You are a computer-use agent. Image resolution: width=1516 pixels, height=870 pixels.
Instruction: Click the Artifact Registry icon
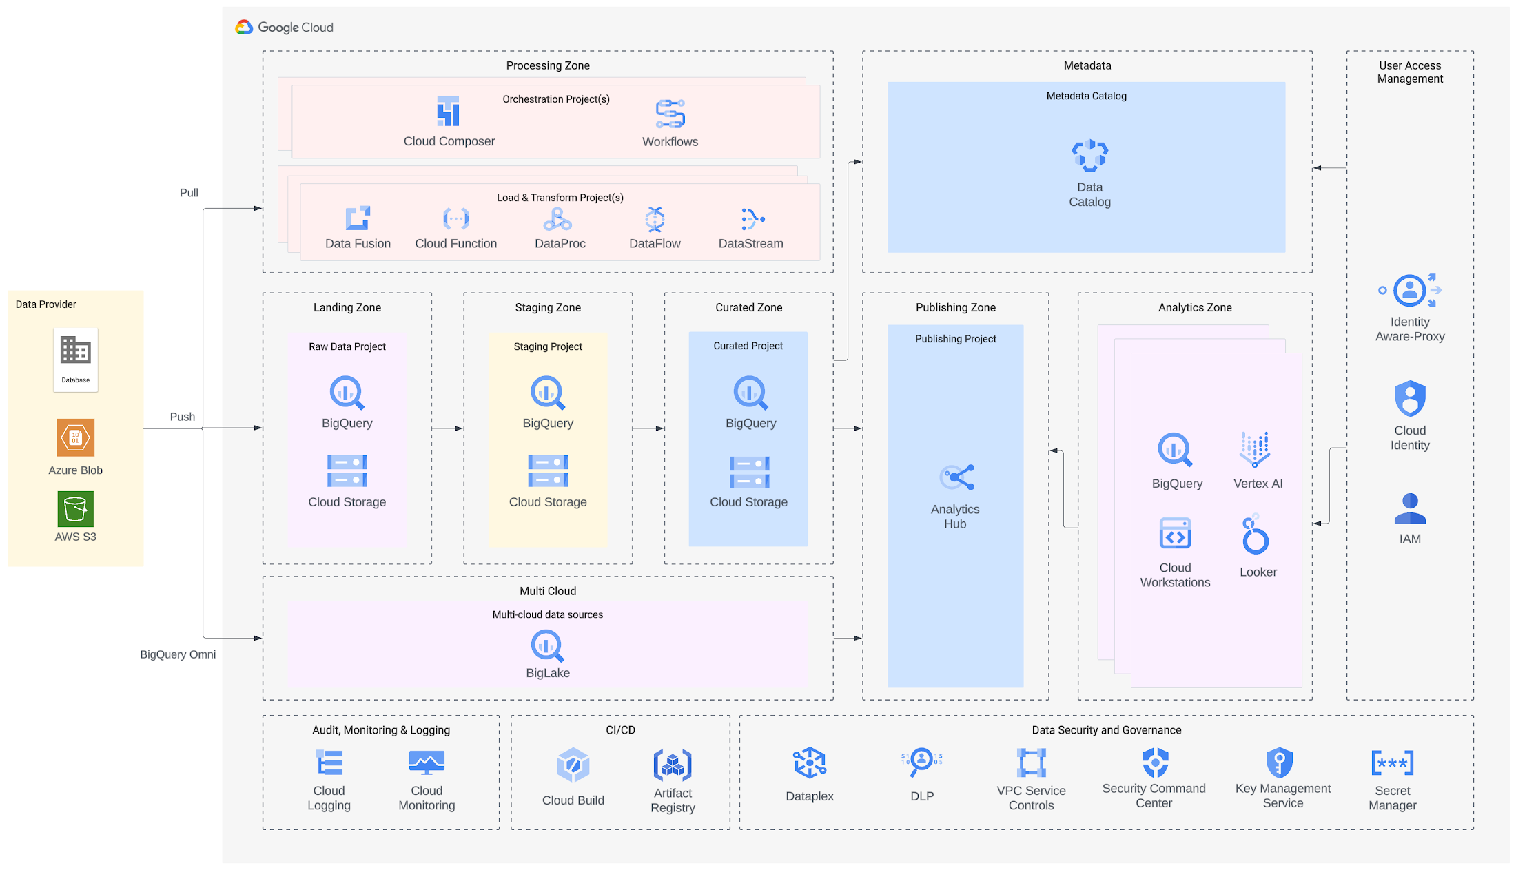click(673, 765)
